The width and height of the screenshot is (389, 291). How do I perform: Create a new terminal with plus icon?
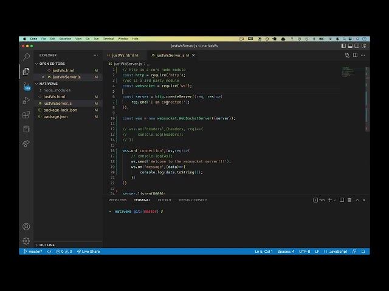point(329,200)
